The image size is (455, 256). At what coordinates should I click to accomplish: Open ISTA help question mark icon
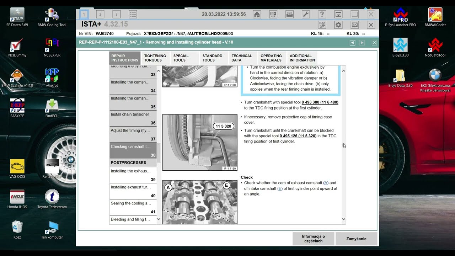tap(322, 14)
